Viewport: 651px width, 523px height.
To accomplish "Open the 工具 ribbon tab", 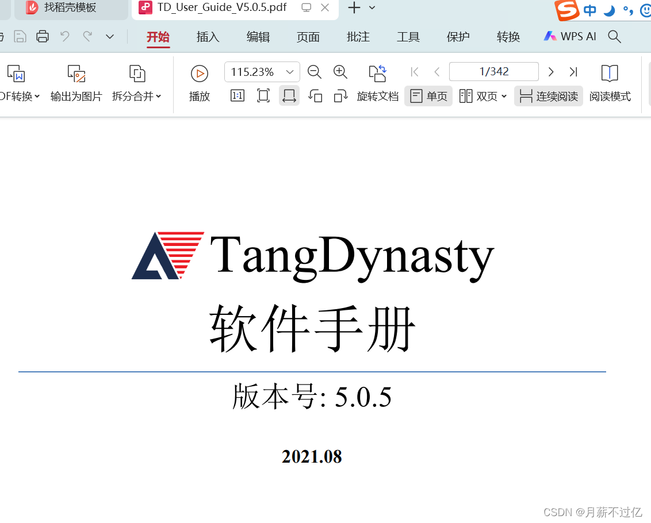I will [408, 37].
